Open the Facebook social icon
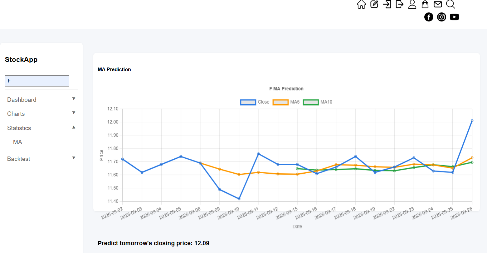487x253 pixels. pos(429,17)
